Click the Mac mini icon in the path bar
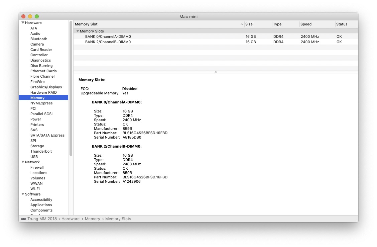 coord(23,219)
